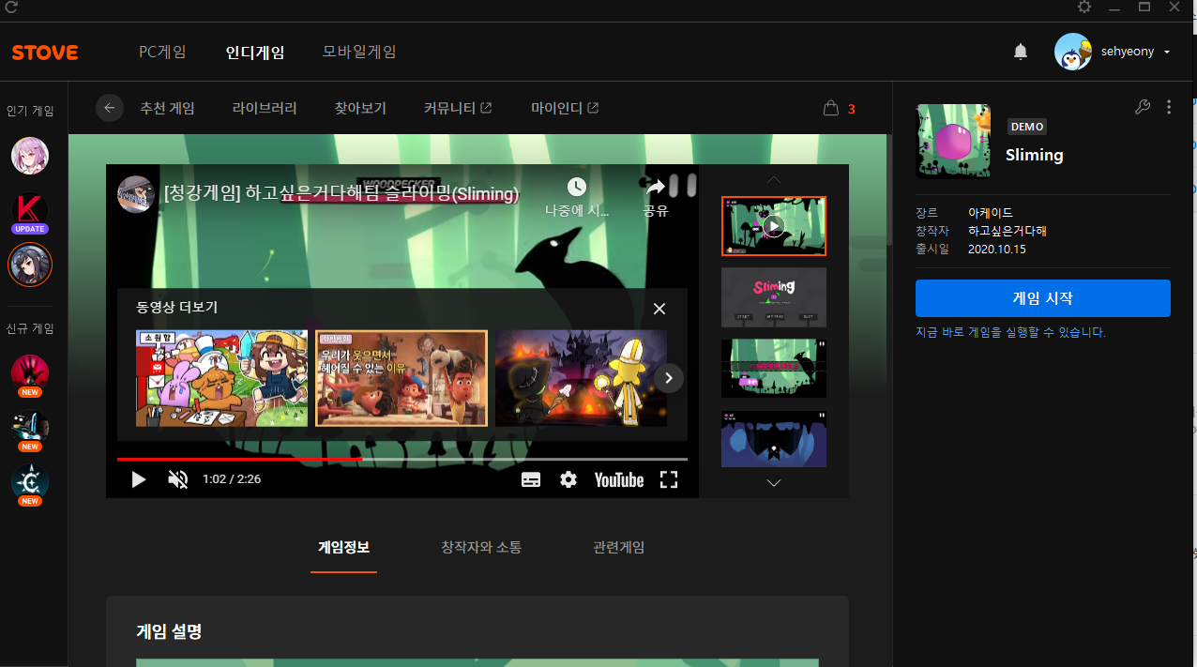This screenshot has width=1197, height=667.
Task: Open 마이인디 external link
Action: coord(565,108)
